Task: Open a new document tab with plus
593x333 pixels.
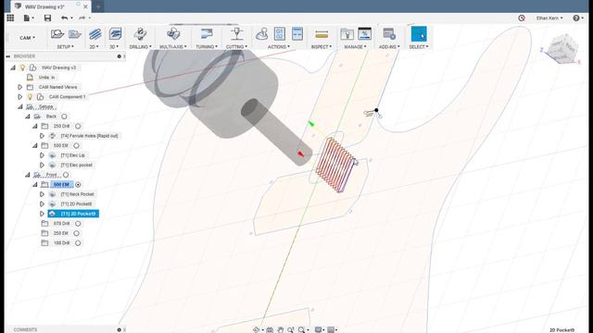Action: click(x=97, y=6)
